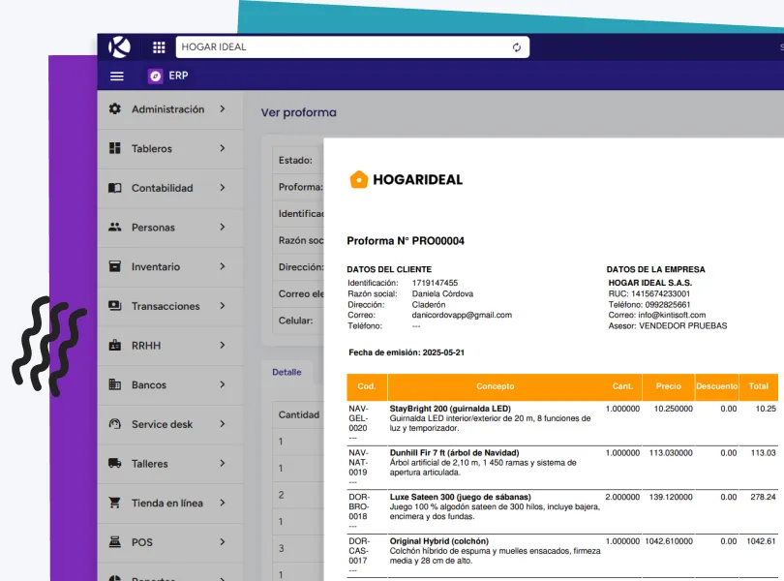784x581 pixels.
Task: Click the HOGARIDEAL logo in the proforma
Action: [406, 179]
